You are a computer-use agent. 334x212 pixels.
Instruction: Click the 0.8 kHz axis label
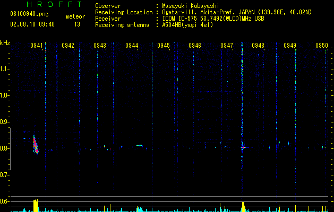(5, 148)
